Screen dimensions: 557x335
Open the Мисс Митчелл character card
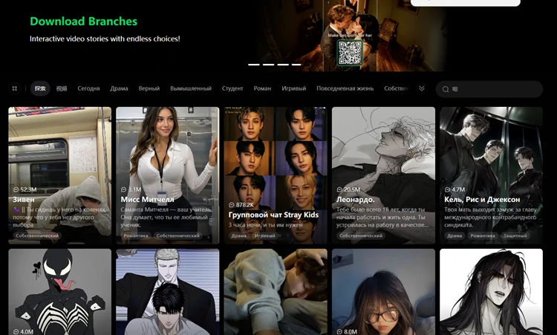coord(167,175)
